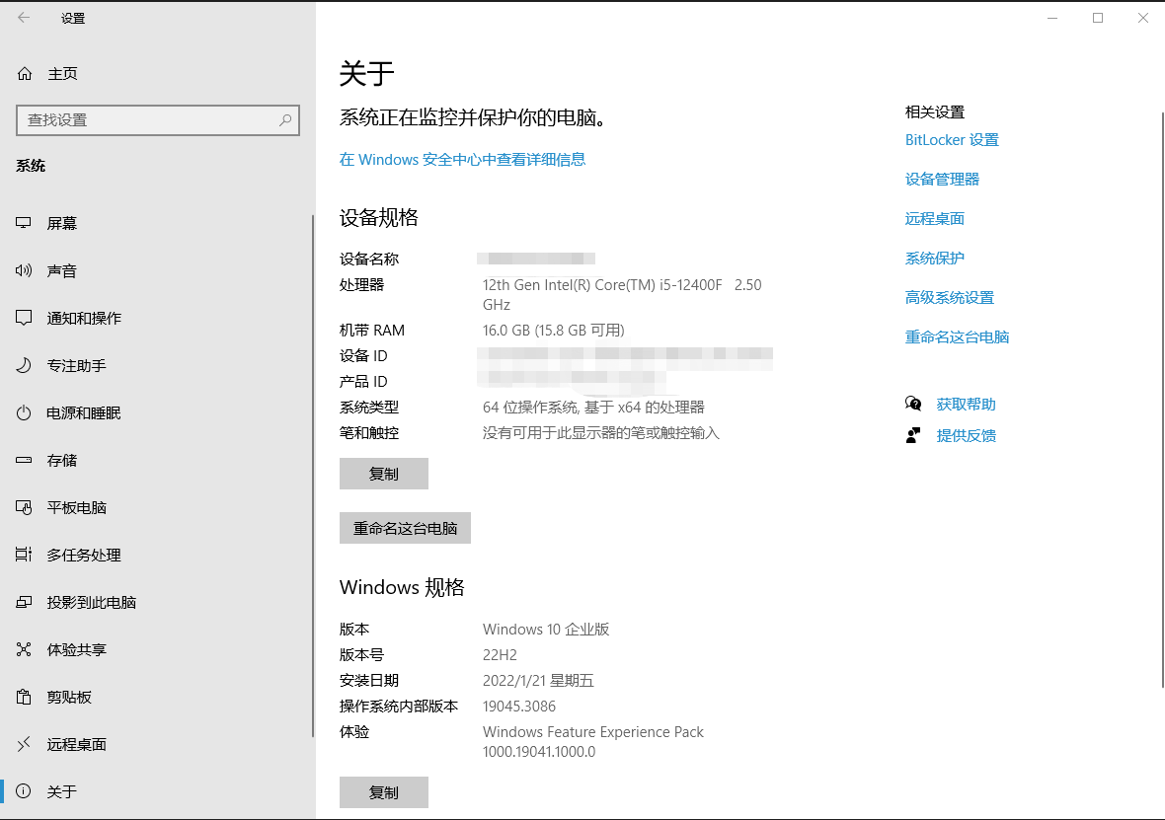
Task: Open 在 Windows 安全中心中查看详细信息 link
Action: [462, 160]
